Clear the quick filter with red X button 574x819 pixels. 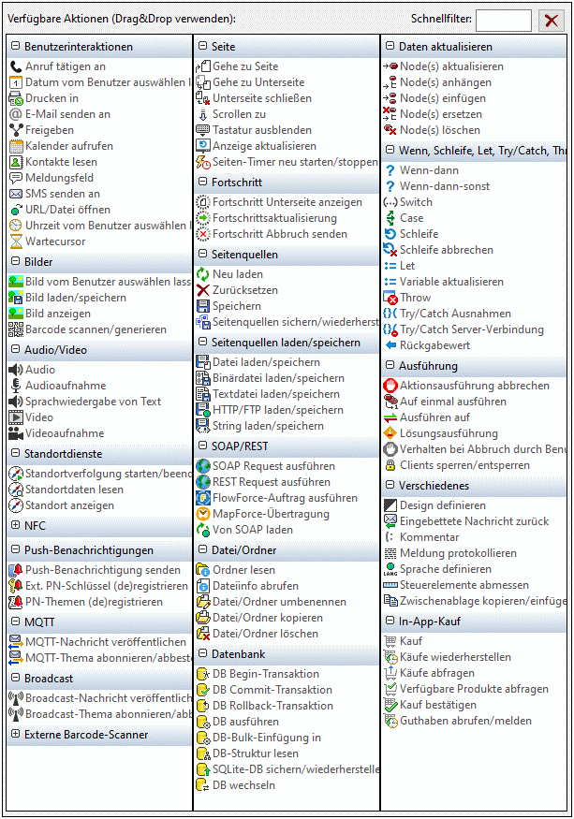click(x=552, y=21)
